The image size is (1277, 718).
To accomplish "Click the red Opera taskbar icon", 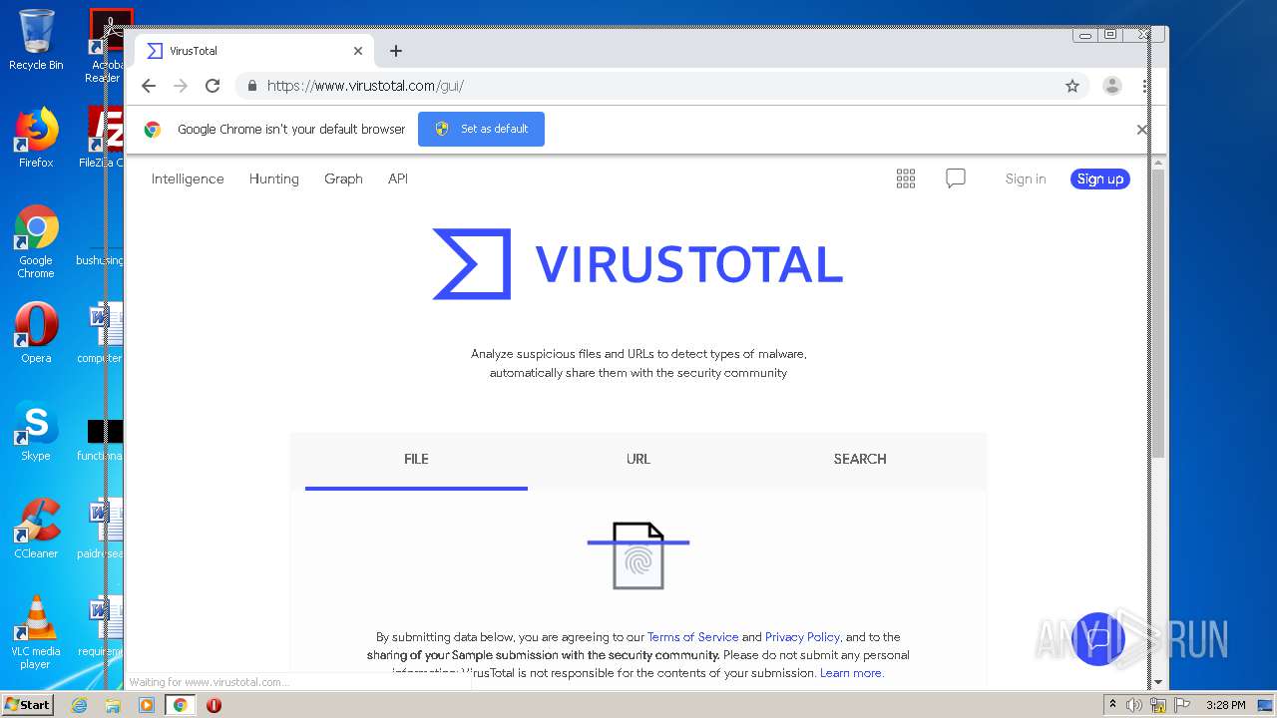I will click(213, 705).
